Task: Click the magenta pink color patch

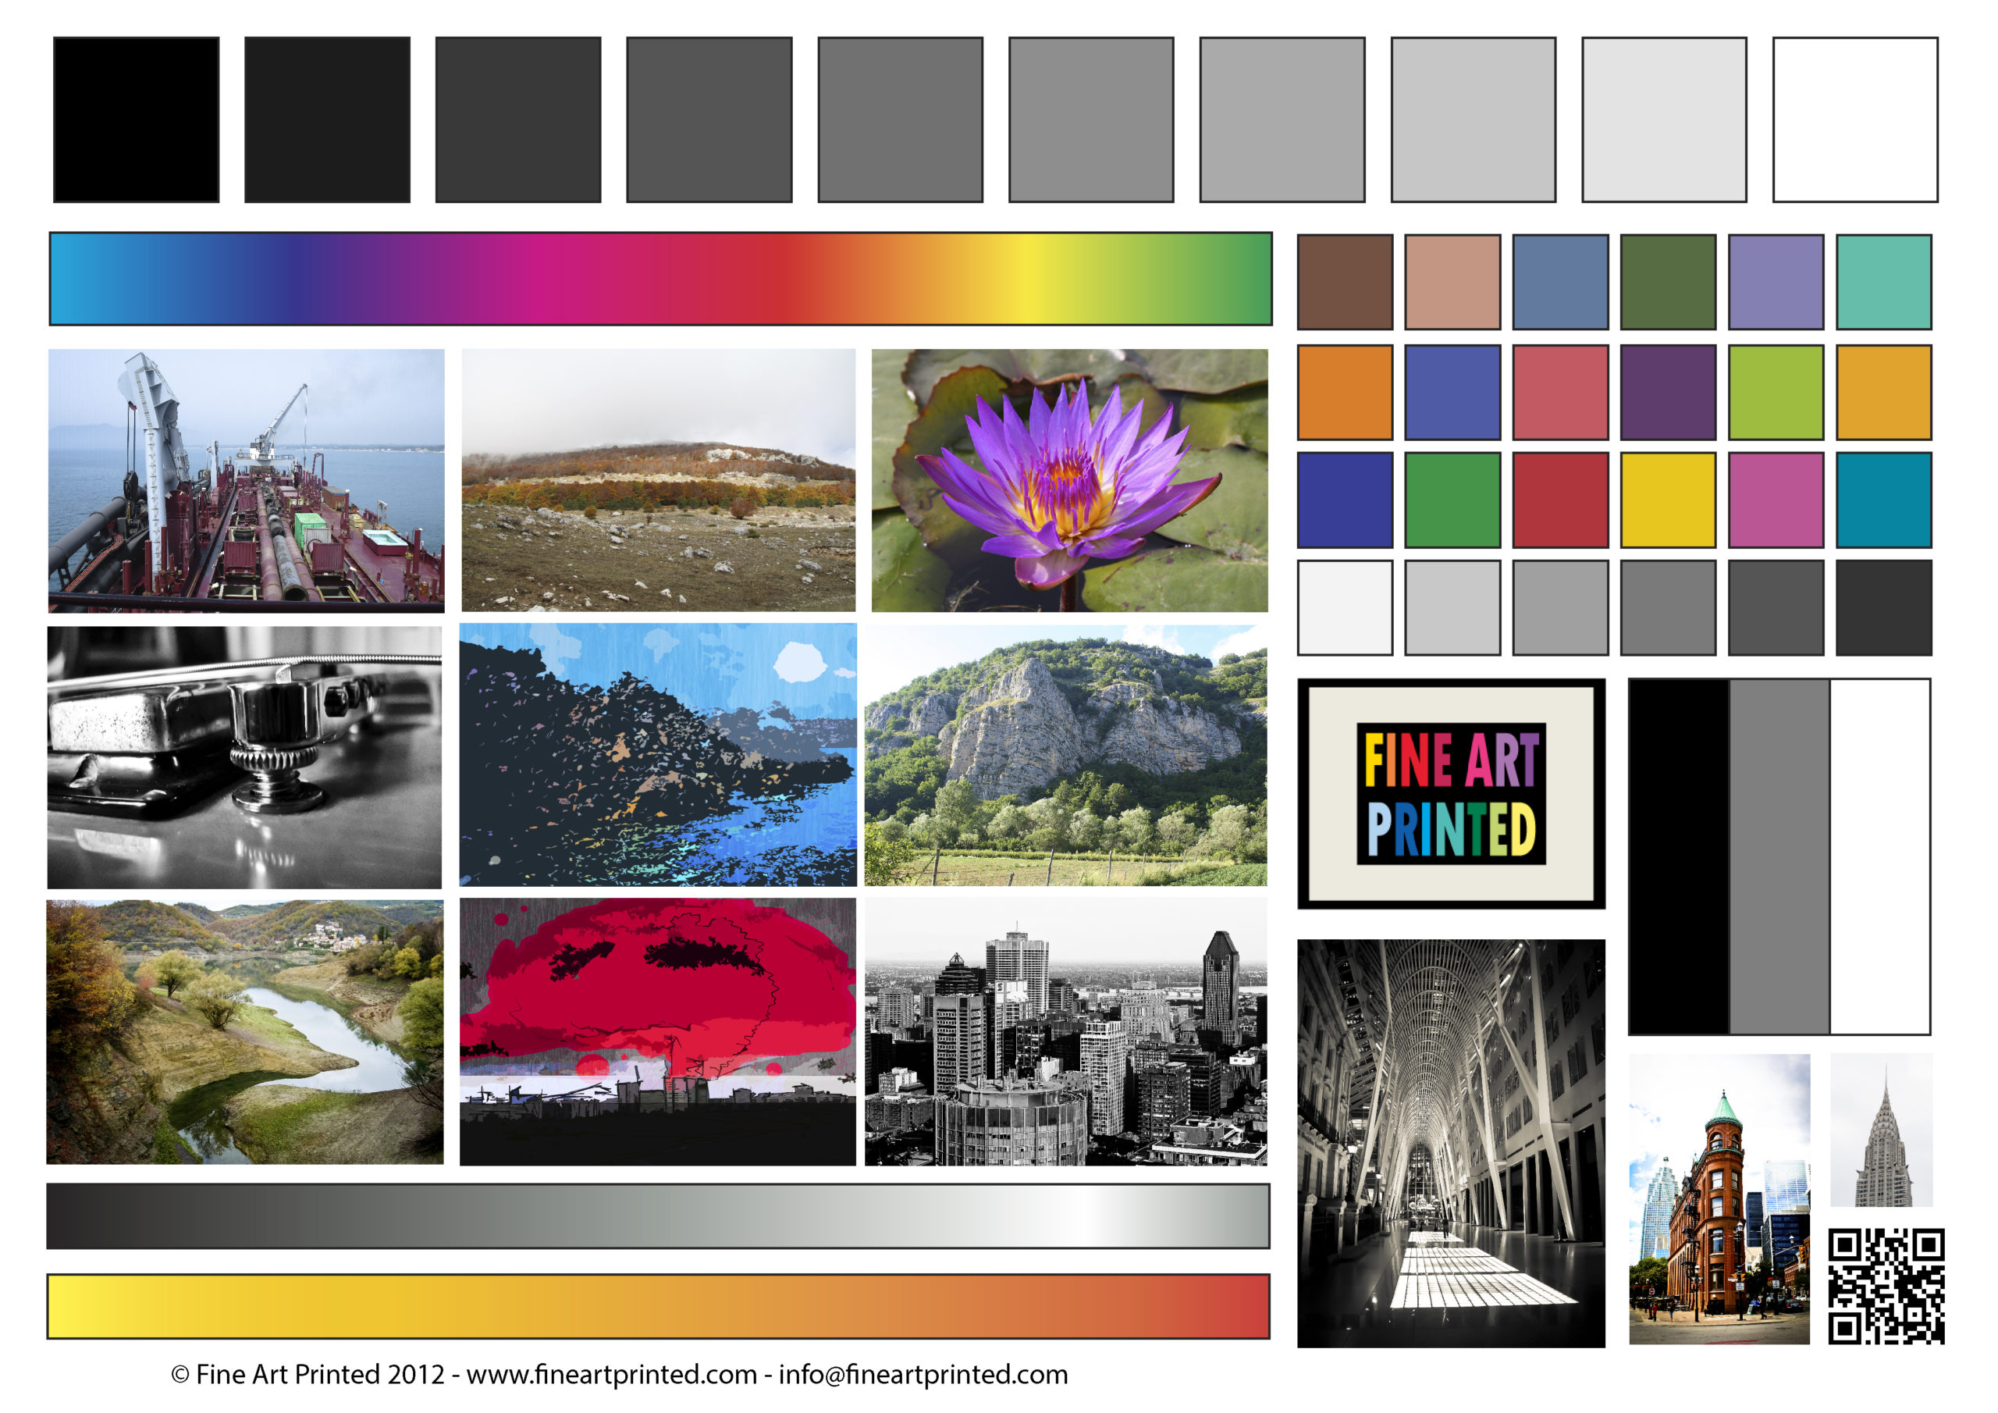Action: (x=1776, y=500)
